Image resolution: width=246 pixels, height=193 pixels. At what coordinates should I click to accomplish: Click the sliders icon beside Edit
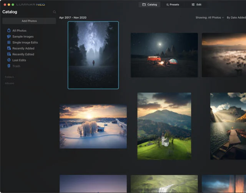[x=193, y=5]
